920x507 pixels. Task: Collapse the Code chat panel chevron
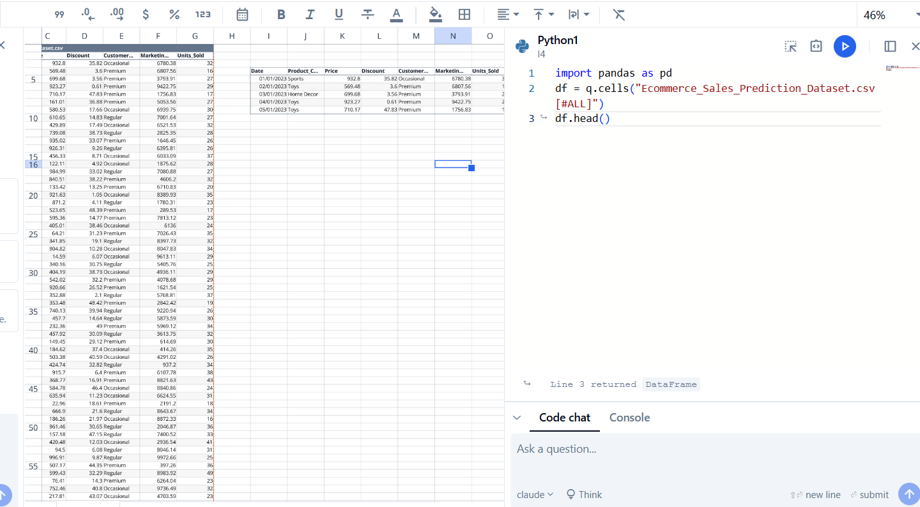pos(517,418)
